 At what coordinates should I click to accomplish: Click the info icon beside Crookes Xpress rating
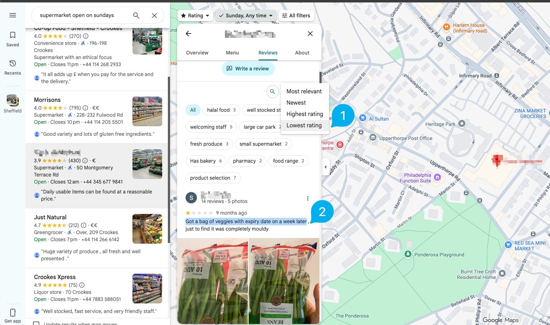coord(82,285)
